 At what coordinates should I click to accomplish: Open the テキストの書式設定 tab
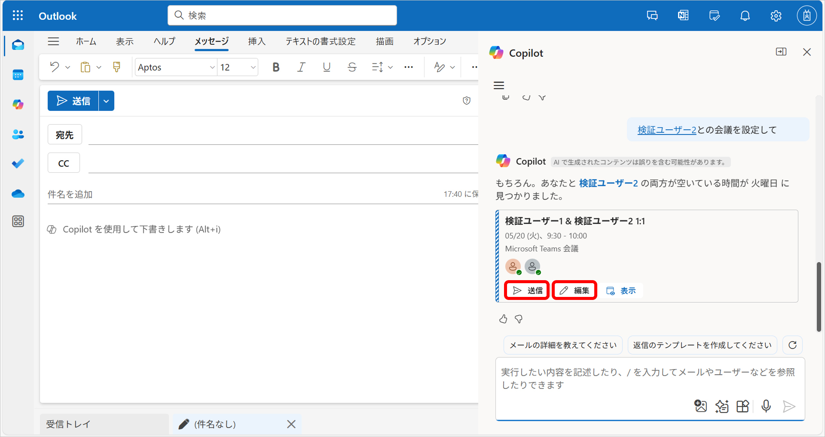321,41
